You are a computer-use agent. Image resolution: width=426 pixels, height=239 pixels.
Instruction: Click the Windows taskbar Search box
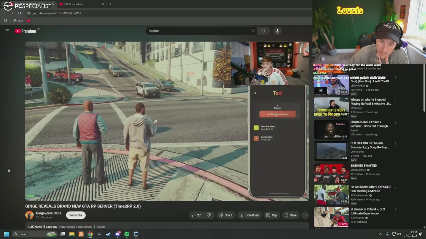pyautogui.click(x=35, y=234)
